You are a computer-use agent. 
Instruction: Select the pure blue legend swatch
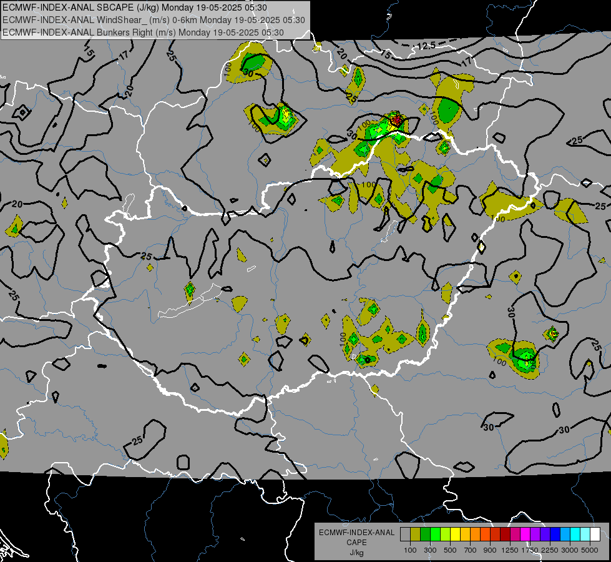(555, 535)
